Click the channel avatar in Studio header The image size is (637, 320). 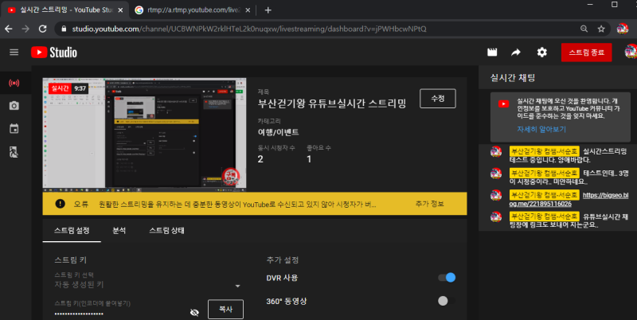point(631,52)
